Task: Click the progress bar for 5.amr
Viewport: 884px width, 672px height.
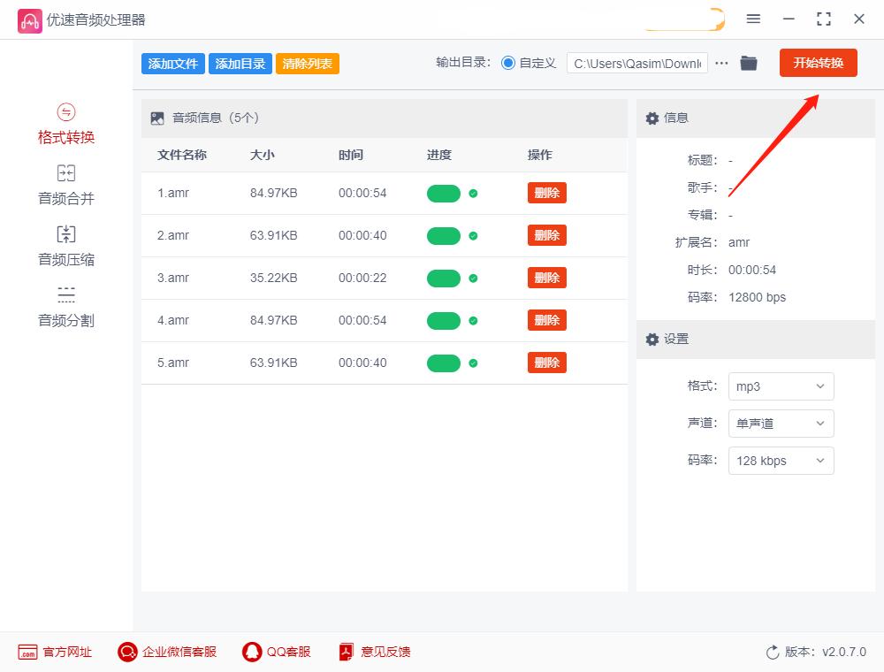Action: (445, 362)
